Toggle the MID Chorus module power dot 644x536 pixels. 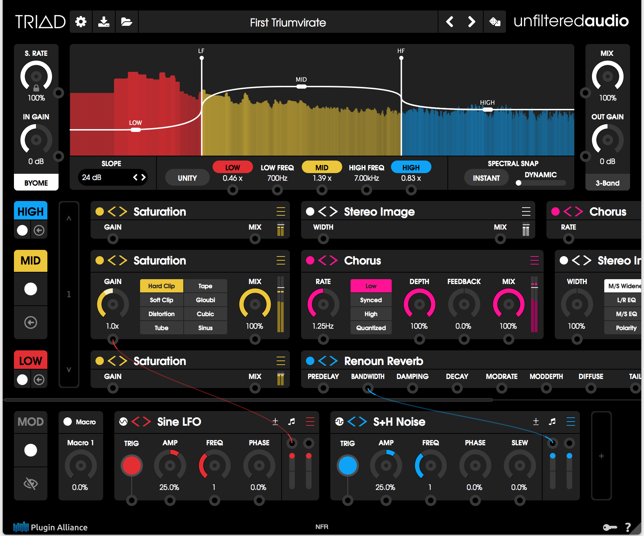click(x=310, y=260)
